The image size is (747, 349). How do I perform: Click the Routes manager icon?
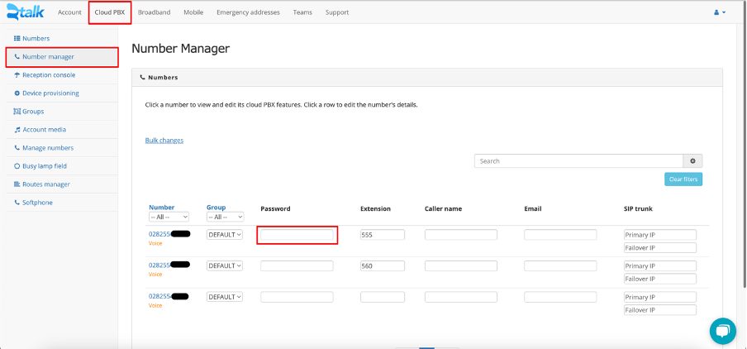tap(17, 184)
